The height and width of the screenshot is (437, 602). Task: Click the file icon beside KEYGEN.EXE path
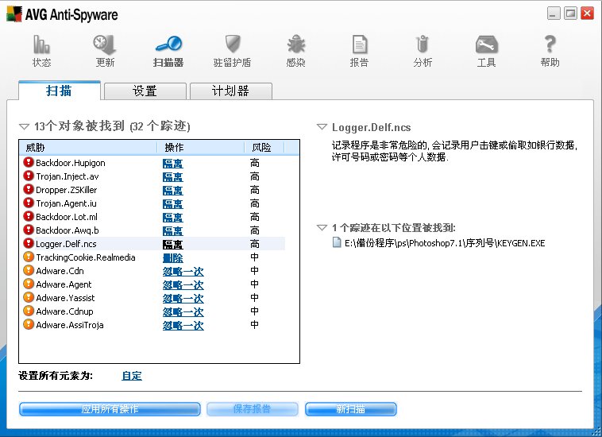(337, 242)
